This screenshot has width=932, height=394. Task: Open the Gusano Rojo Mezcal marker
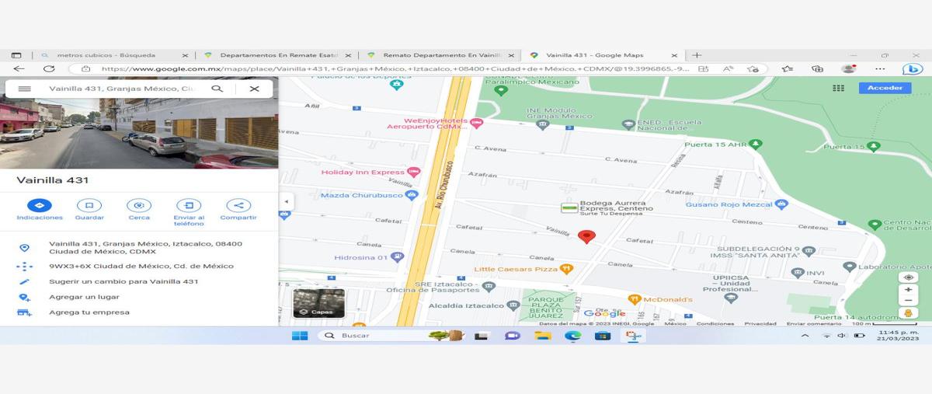tap(781, 204)
